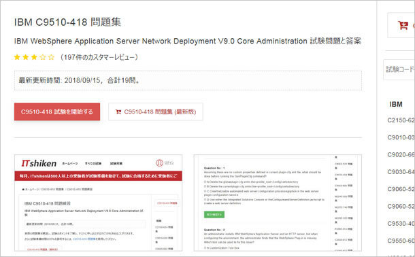Focus the 試験コード search input field
This screenshot has width=415, height=257.
tap(399, 69)
